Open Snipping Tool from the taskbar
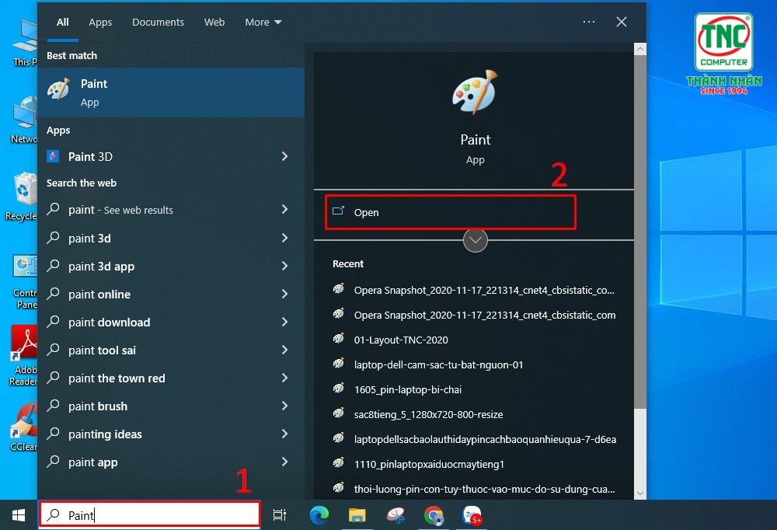The height and width of the screenshot is (530, 777). [395, 515]
